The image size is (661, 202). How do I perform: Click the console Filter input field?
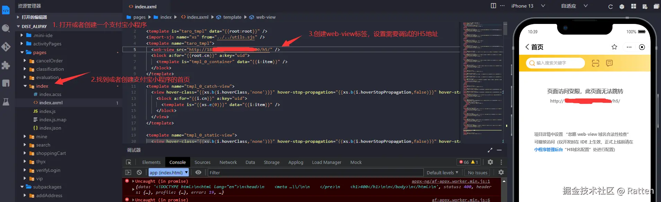click(315, 173)
